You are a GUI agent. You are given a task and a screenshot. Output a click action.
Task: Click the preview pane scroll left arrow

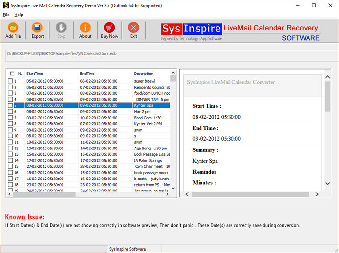coord(187,194)
